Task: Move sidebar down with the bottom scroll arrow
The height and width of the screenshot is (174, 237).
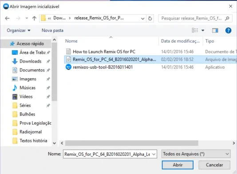Action: click(54, 143)
